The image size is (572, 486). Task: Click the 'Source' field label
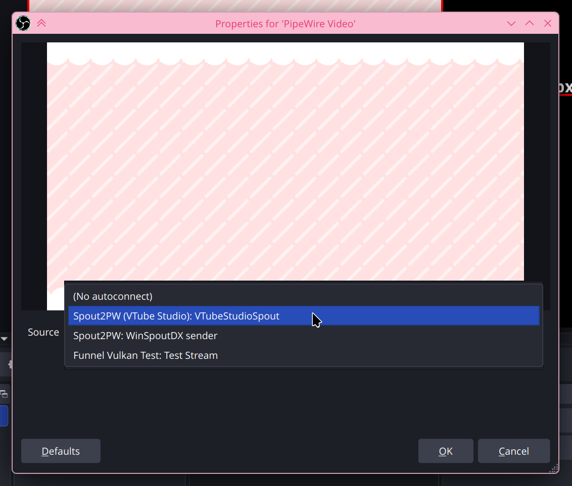tap(43, 332)
